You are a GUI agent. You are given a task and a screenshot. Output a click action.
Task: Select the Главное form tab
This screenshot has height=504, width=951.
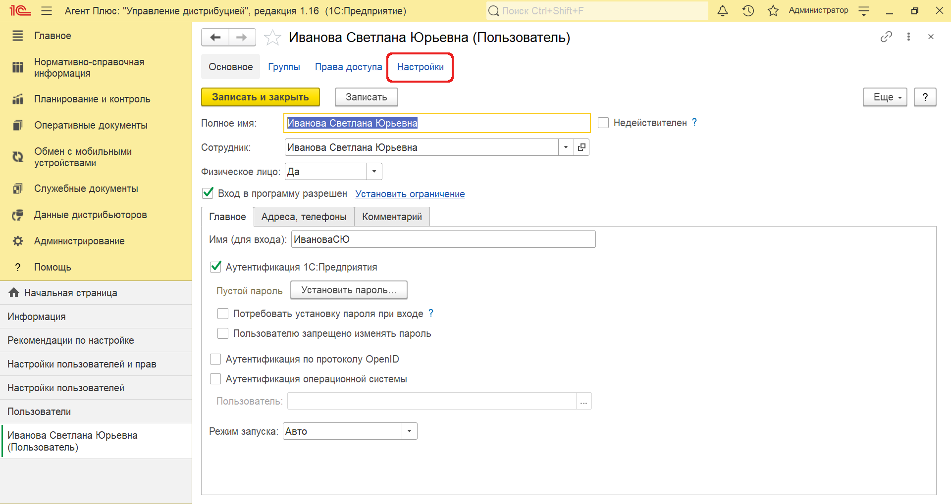coord(227,217)
